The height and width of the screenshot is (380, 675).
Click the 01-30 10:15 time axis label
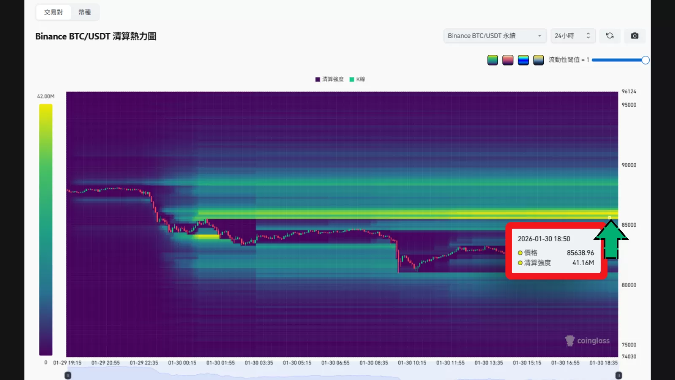point(412,363)
